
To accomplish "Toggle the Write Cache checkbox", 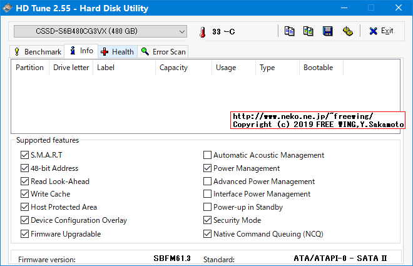I will [x=24, y=194].
